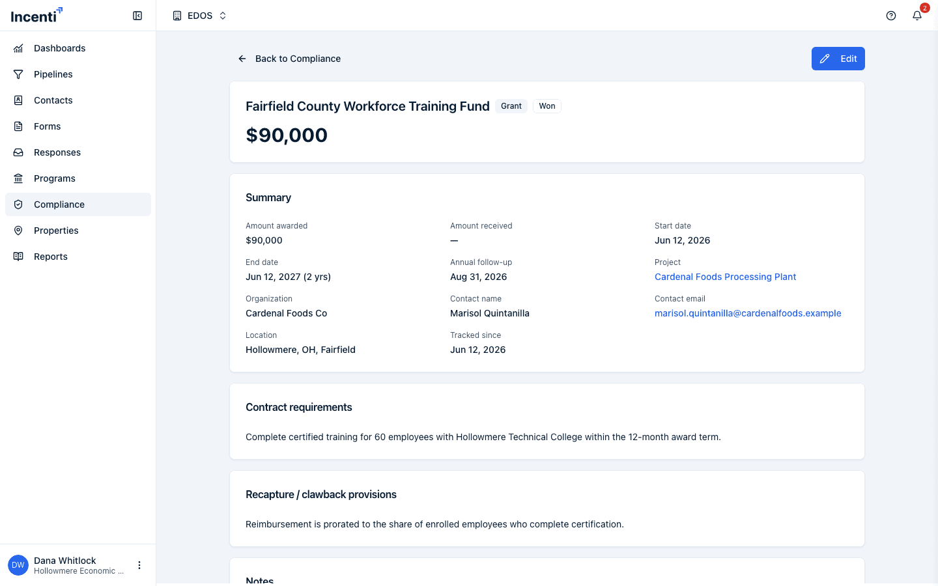The width and height of the screenshot is (938, 586).
Task: Click the Jun 12, 2027 (2 yrs) end date
Action: (288, 277)
